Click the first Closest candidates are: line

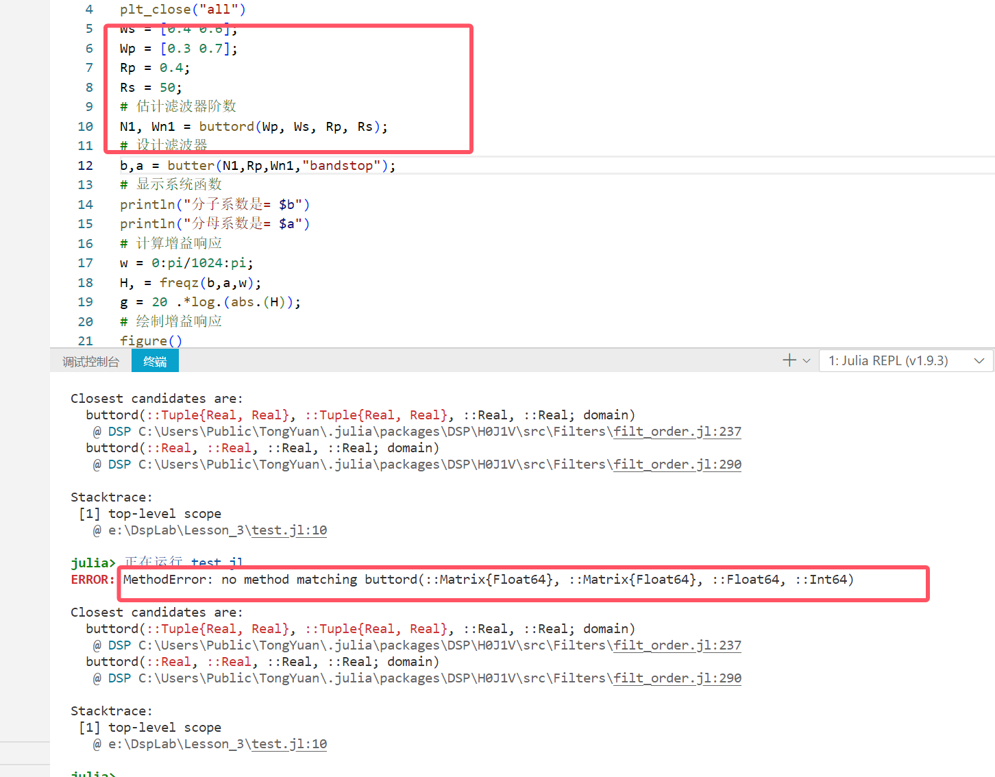pyautogui.click(x=157, y=399)
